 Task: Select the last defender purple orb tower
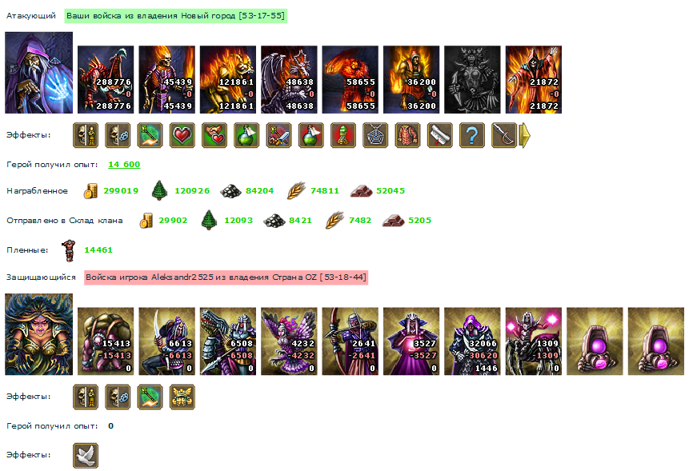(655, 341)
